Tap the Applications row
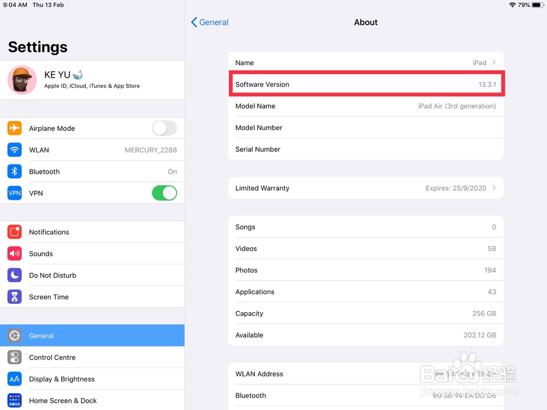The width and height of the screenshot is (547, 410). 366,291
